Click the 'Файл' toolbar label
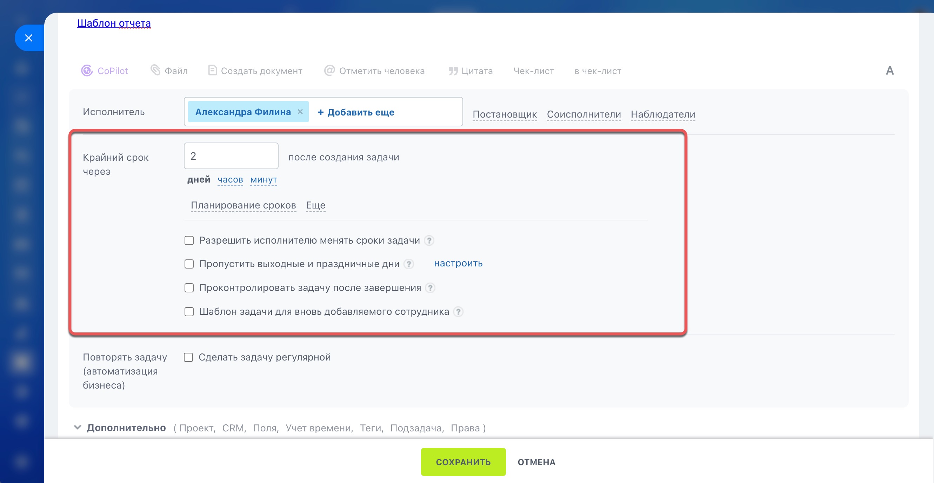This screenshot has width=934, height=483. (x=176, y=71)
